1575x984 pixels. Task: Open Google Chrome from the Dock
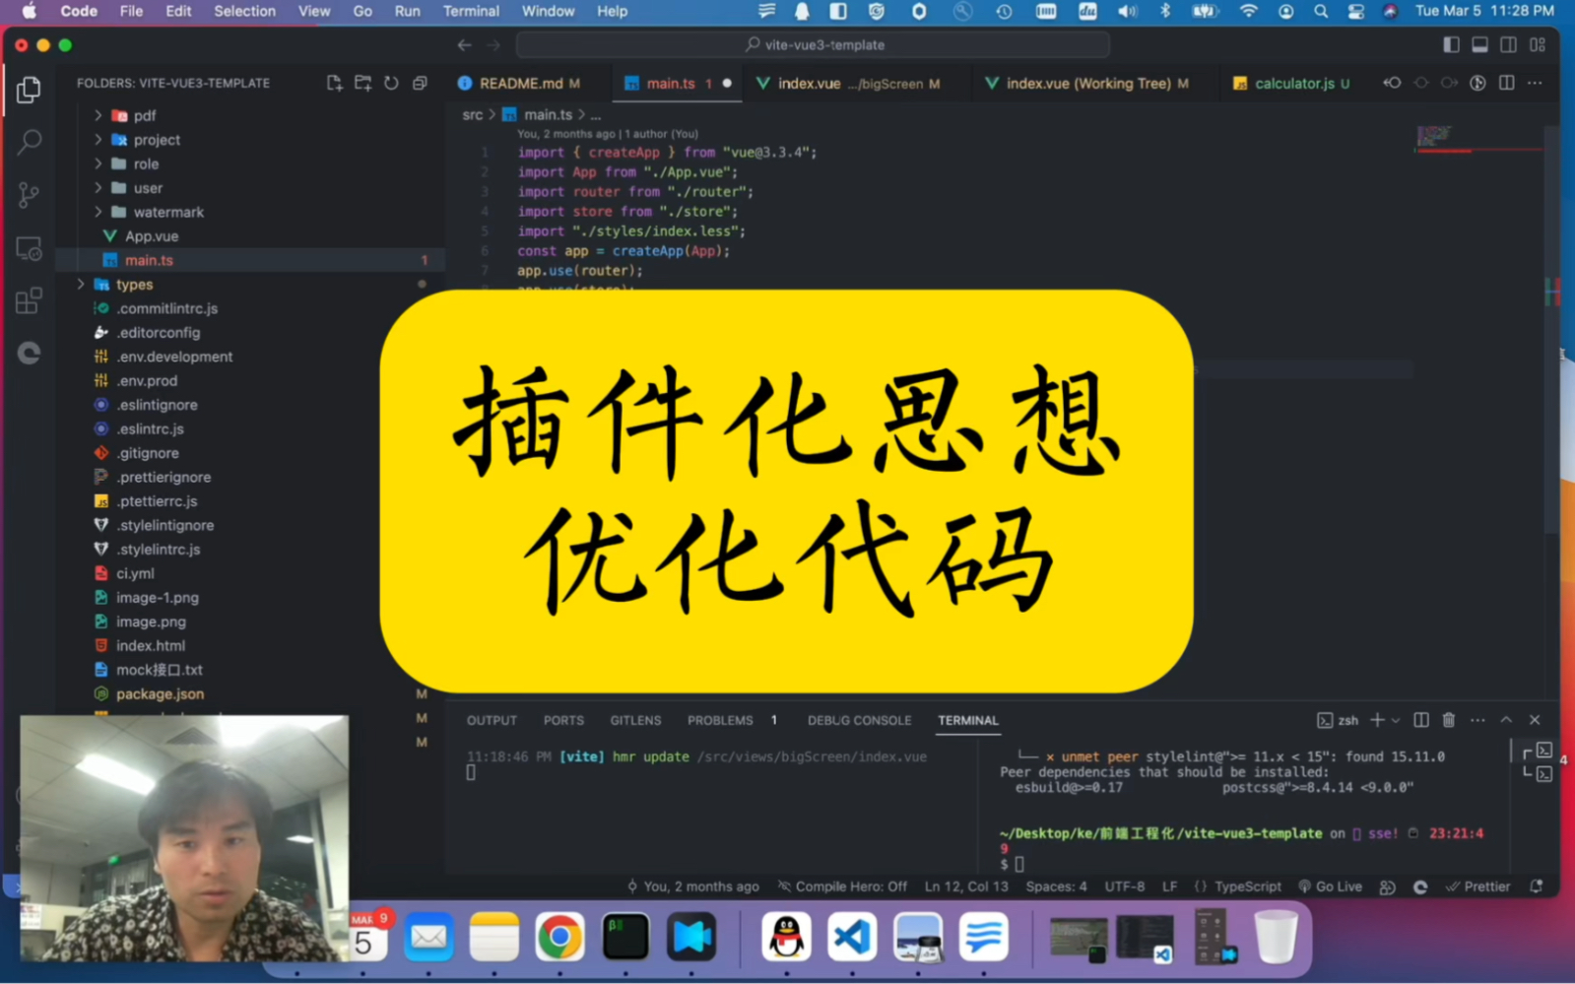[x=559, y=937]
